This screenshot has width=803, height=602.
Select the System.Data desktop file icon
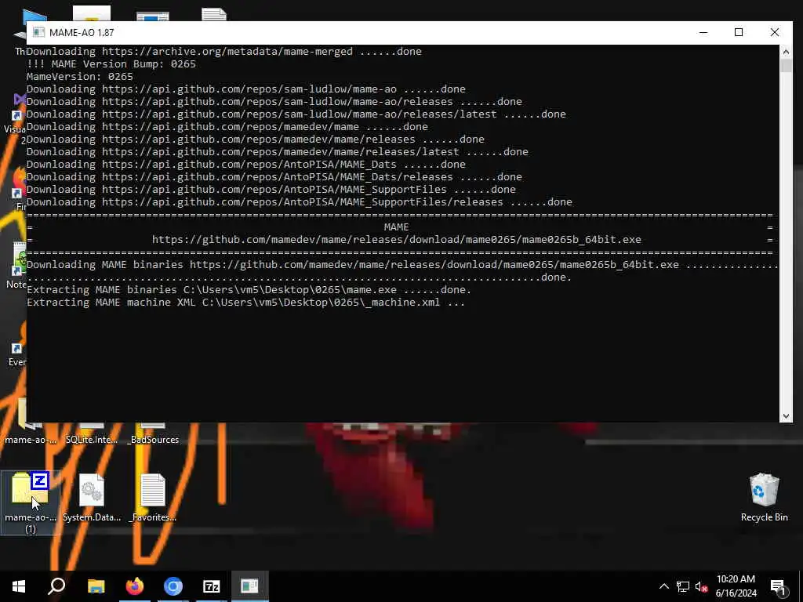[x=92, y=498]
